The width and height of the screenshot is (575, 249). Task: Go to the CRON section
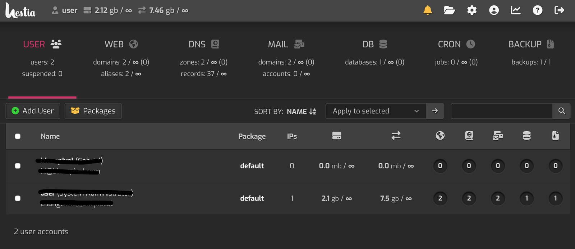[456, 44]
